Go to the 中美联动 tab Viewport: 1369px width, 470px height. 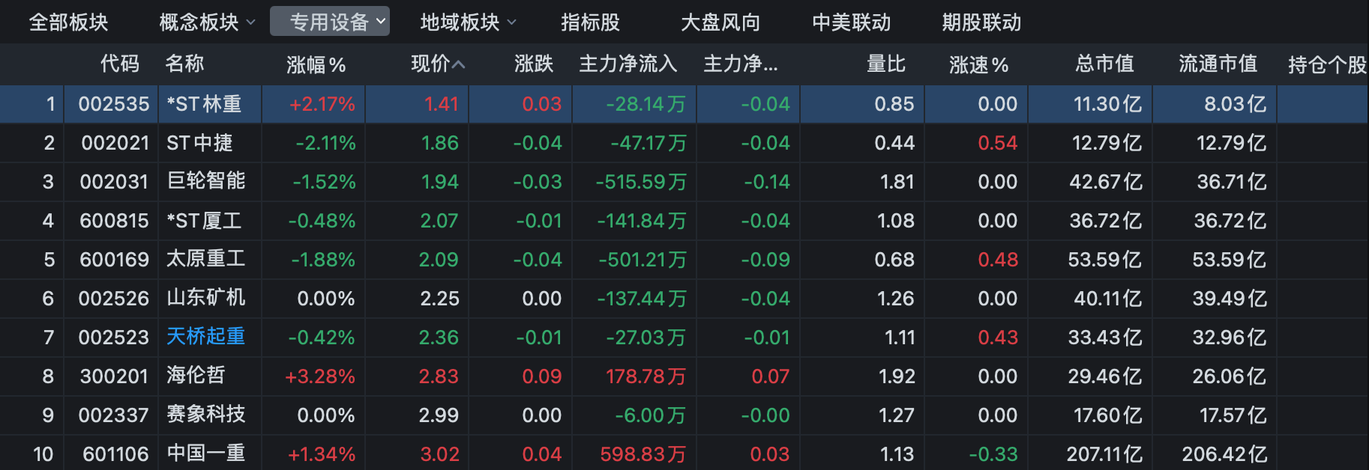(x=851, y=22)
